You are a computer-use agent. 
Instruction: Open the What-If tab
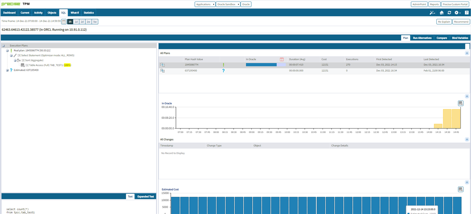tap(75, 12)
